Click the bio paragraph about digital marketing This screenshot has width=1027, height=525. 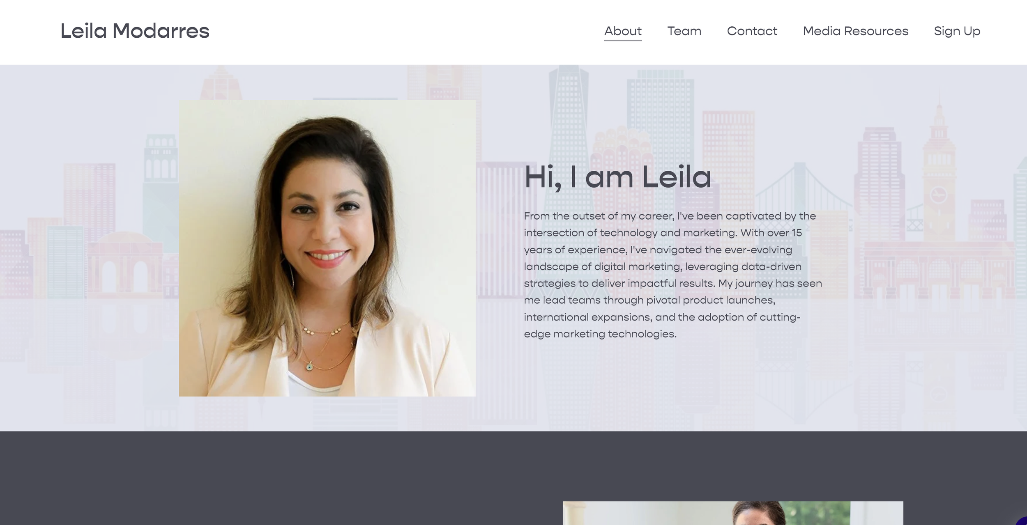[673, 275]
